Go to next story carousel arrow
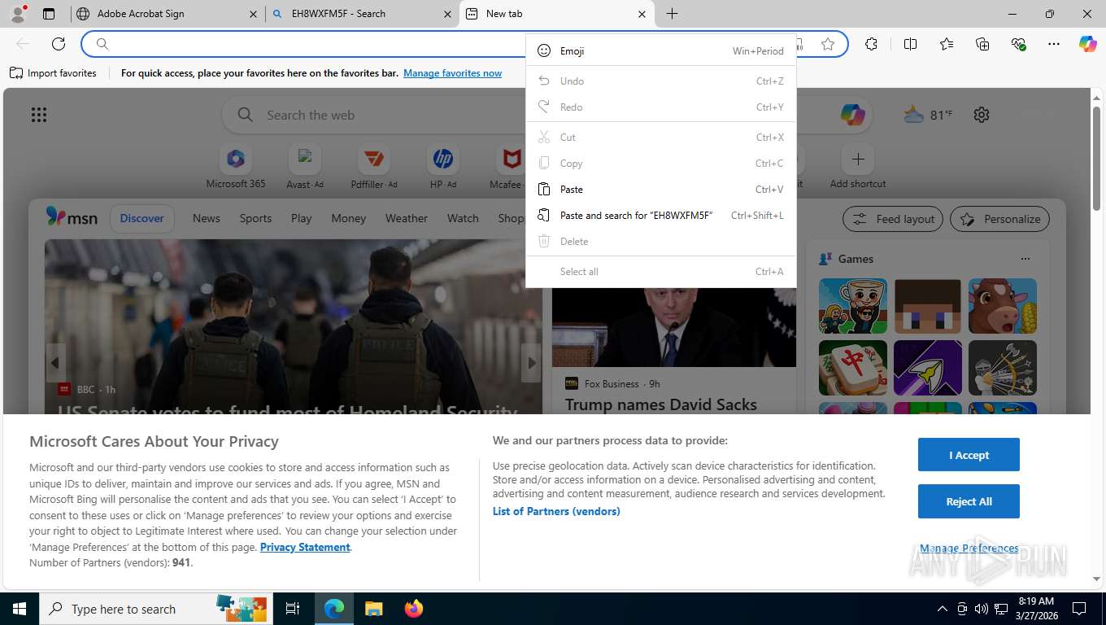Screen dimensions: 1106x625 click(531, 363)
